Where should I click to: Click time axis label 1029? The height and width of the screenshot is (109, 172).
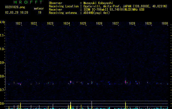(x=148, y=23)
